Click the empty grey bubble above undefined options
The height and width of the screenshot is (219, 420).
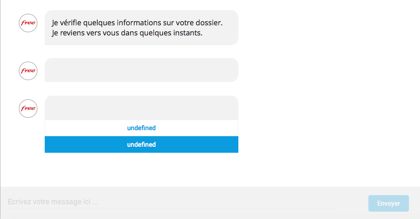coord(142,108)
